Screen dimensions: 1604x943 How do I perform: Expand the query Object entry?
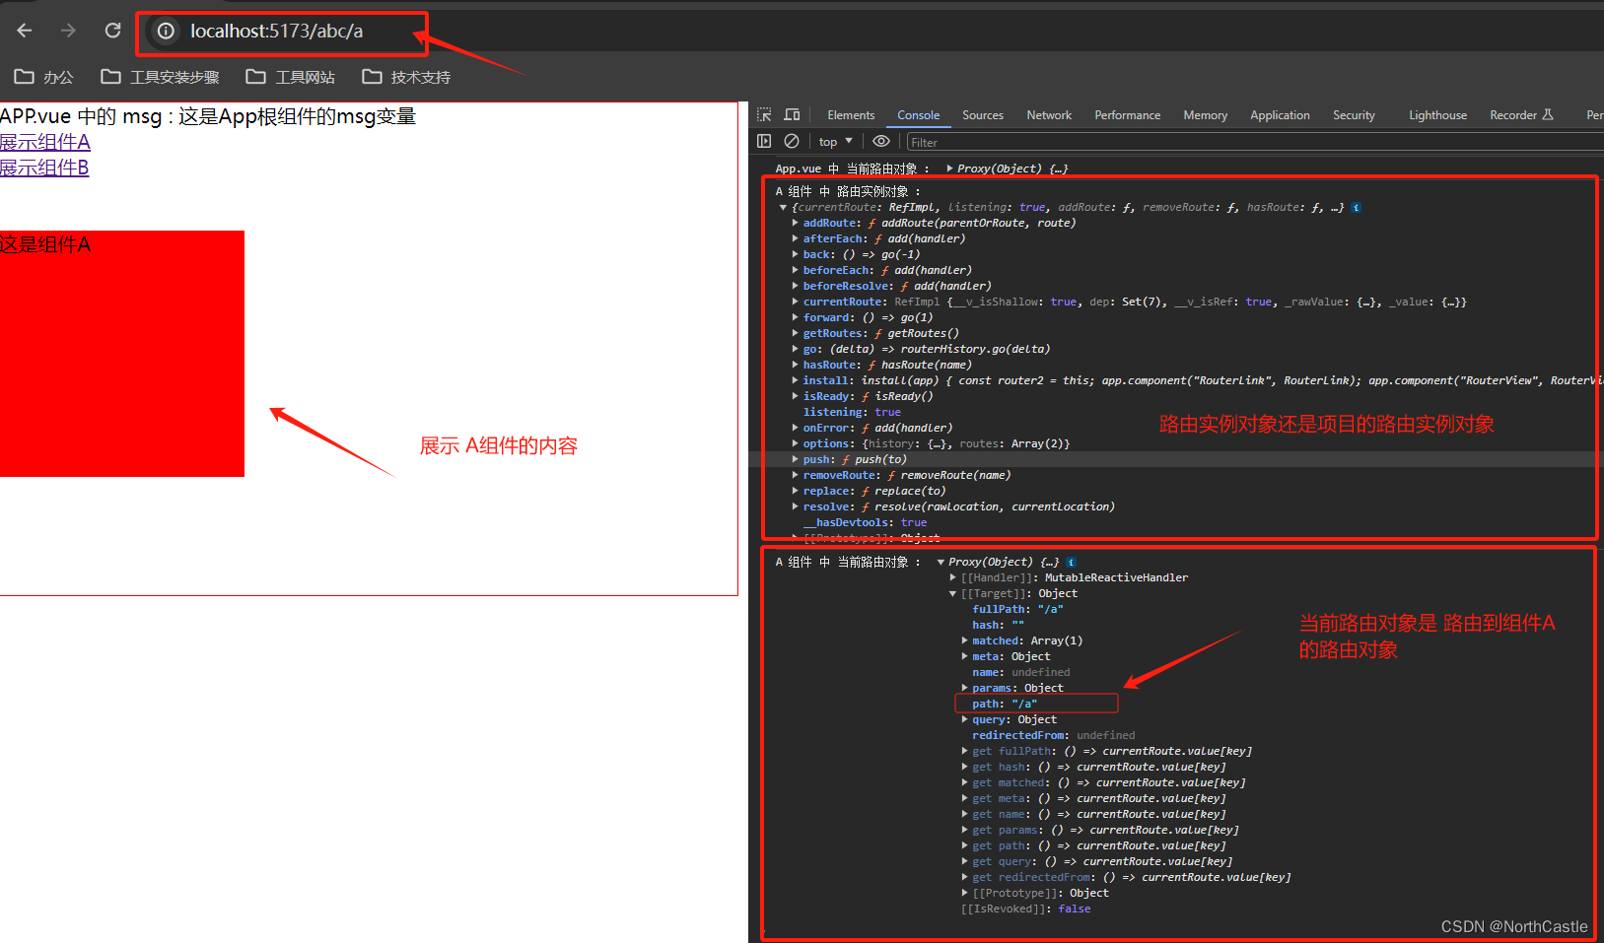(964, 720)
